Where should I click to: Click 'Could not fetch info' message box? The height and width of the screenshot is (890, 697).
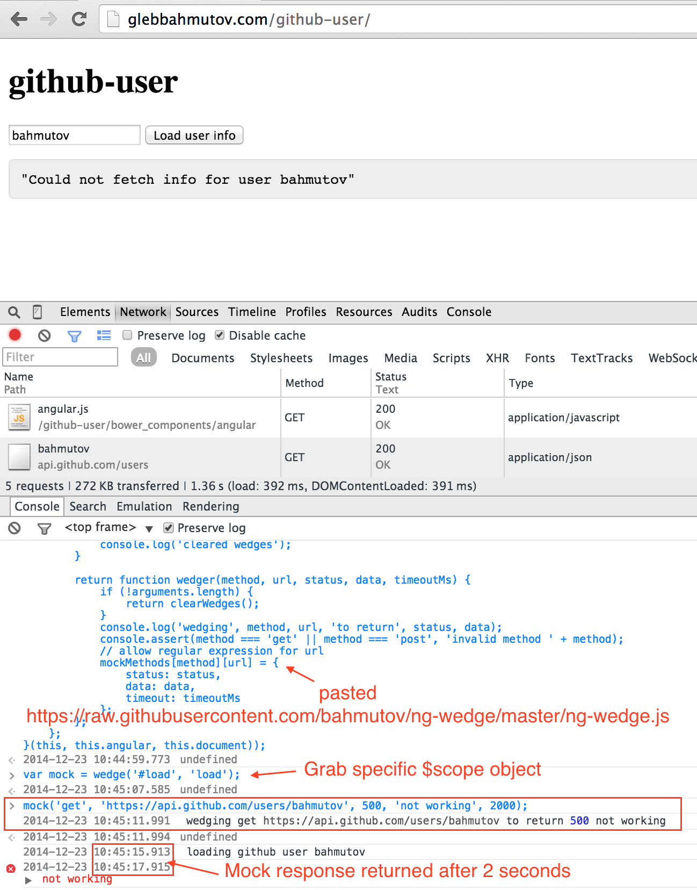click(353, 179)
